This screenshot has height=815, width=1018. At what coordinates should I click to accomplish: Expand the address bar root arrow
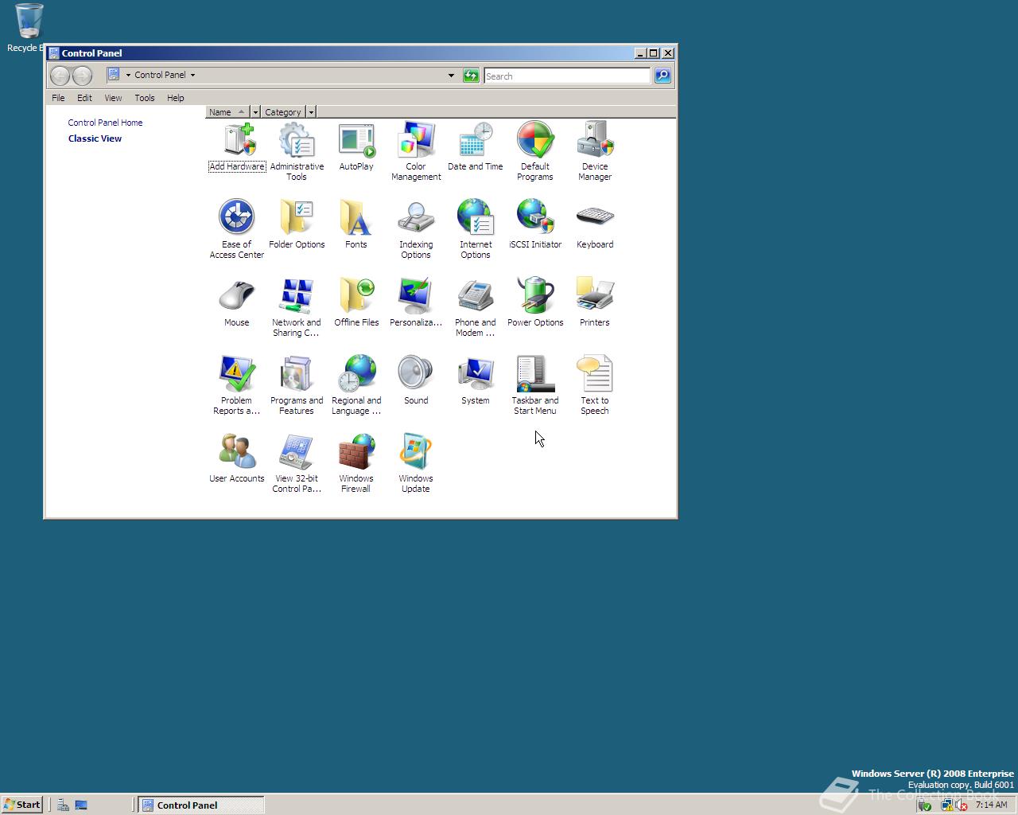[128, 75]
